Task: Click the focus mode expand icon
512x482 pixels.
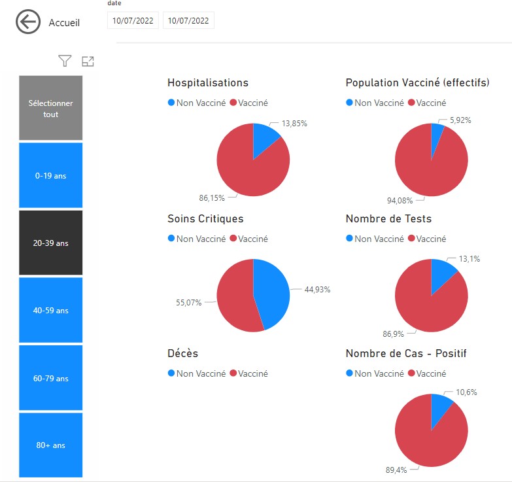Action: [88, 61]
